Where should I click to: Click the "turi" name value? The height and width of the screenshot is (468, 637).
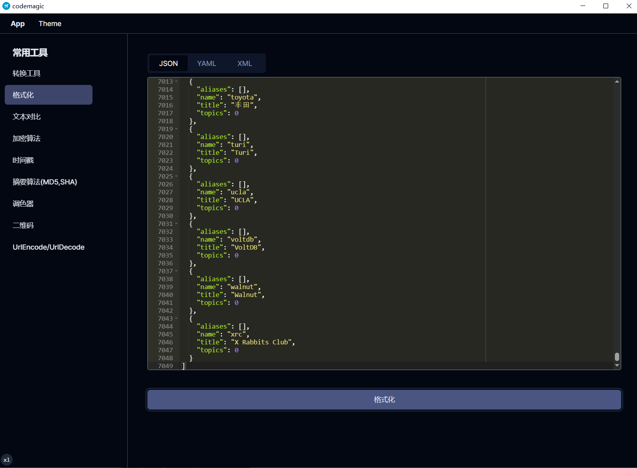(x=238, y=145)
